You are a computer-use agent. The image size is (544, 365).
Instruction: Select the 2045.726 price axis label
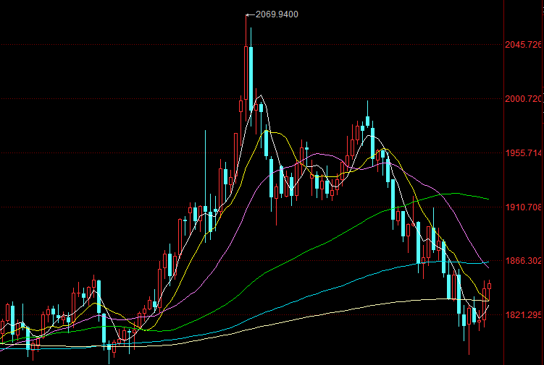coord(523,45)
